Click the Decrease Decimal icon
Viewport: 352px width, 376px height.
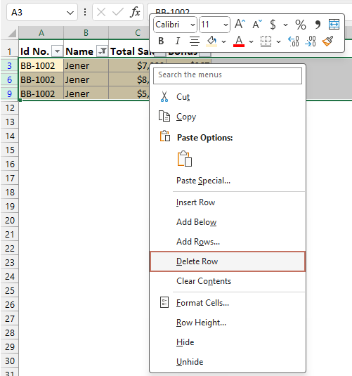311,41
